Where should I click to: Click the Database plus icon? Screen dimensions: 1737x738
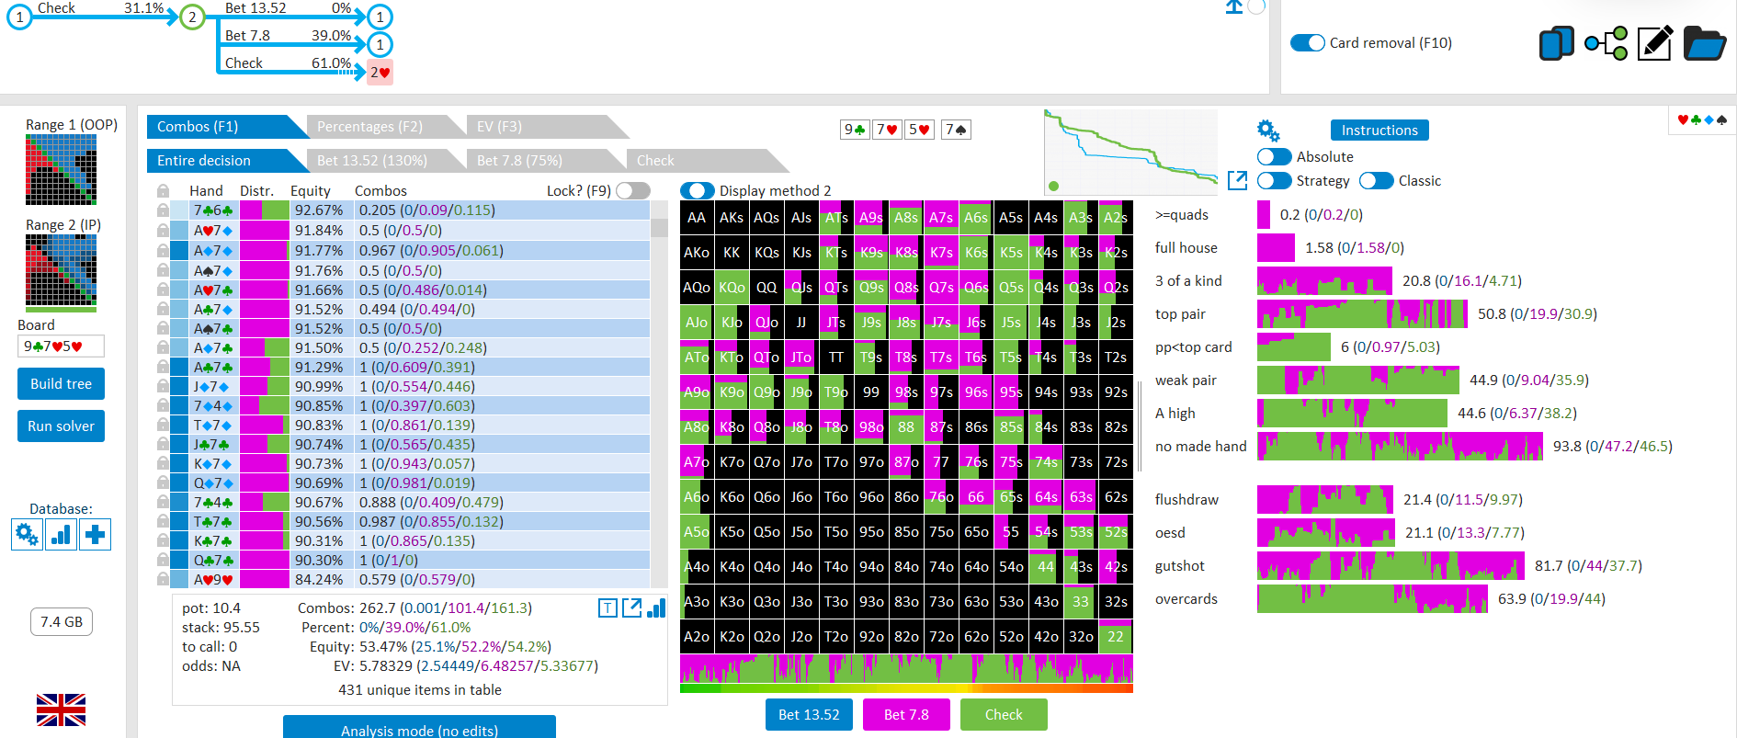click(x=96, y=534)
